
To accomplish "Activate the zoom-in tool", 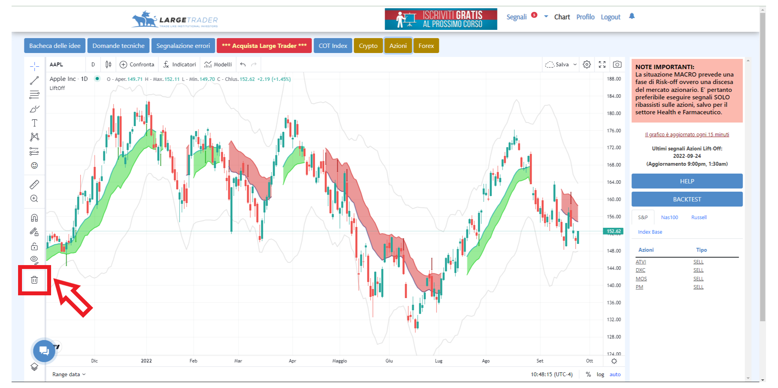I will coord(34,198).
